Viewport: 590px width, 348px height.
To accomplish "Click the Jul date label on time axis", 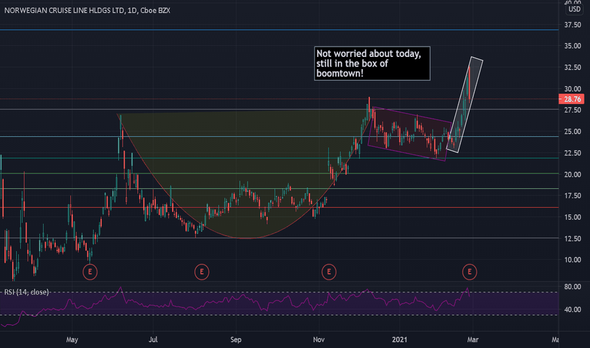I will tap(153, 340).
